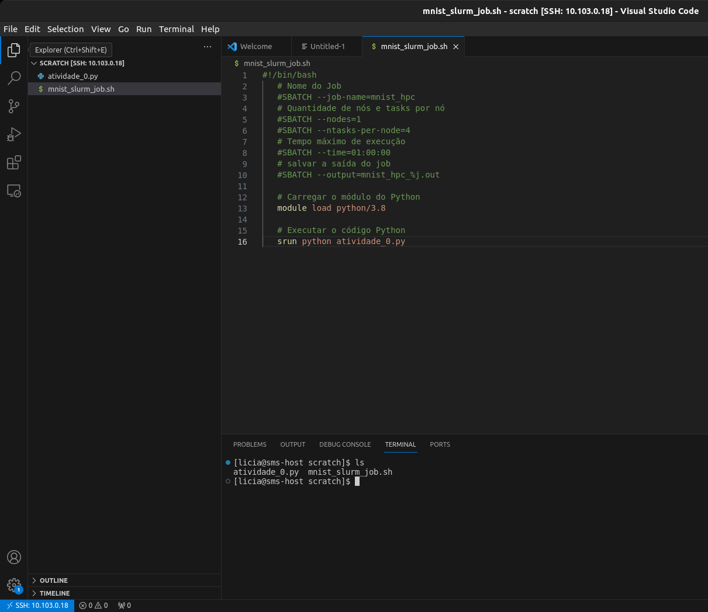Screen dimensions: 708x612
Task: Open atividade_0.py in the Explorer tree
Action: click(125, 76)
